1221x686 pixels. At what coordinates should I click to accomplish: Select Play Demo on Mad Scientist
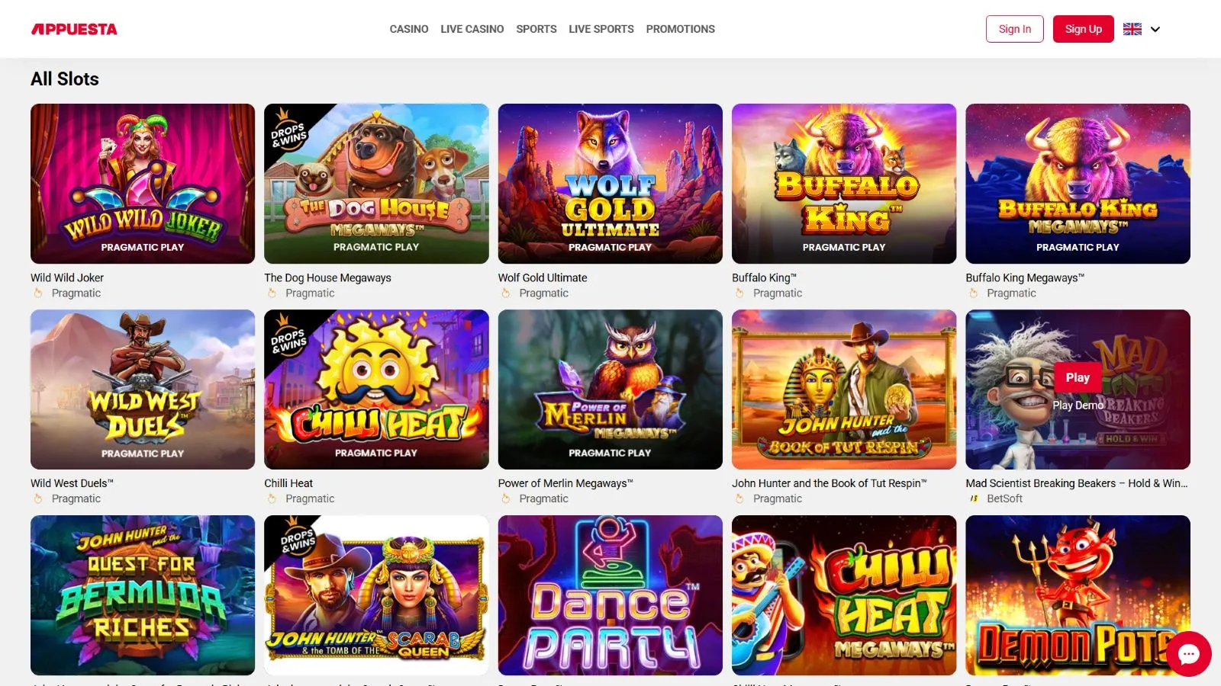(x=1078, y=406)
